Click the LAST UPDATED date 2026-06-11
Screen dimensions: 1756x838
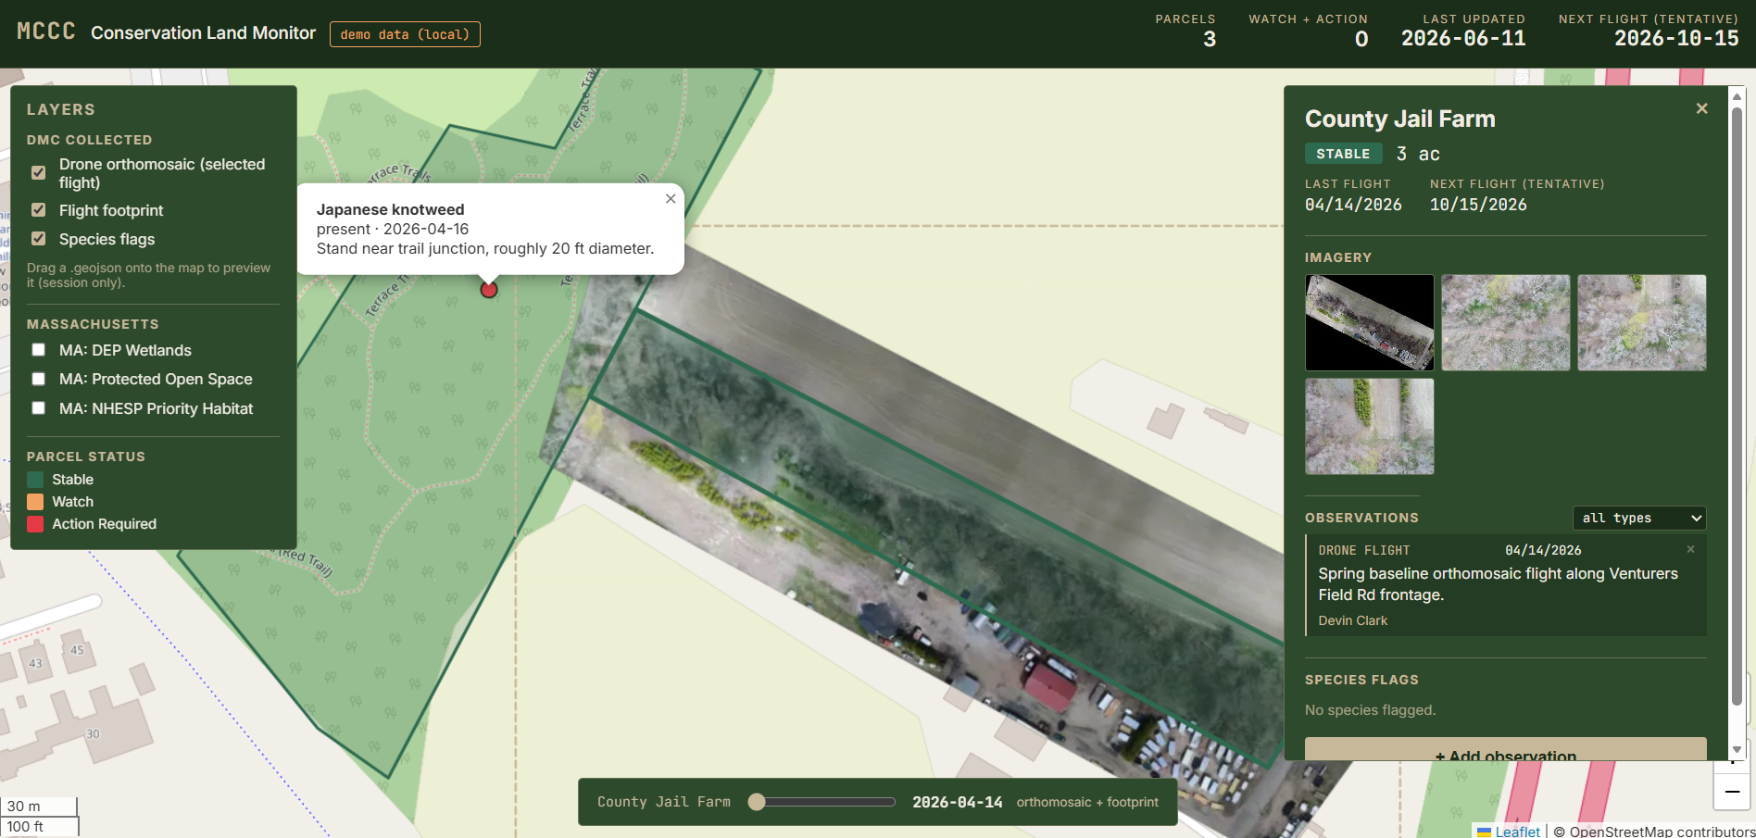[1463, 39]
